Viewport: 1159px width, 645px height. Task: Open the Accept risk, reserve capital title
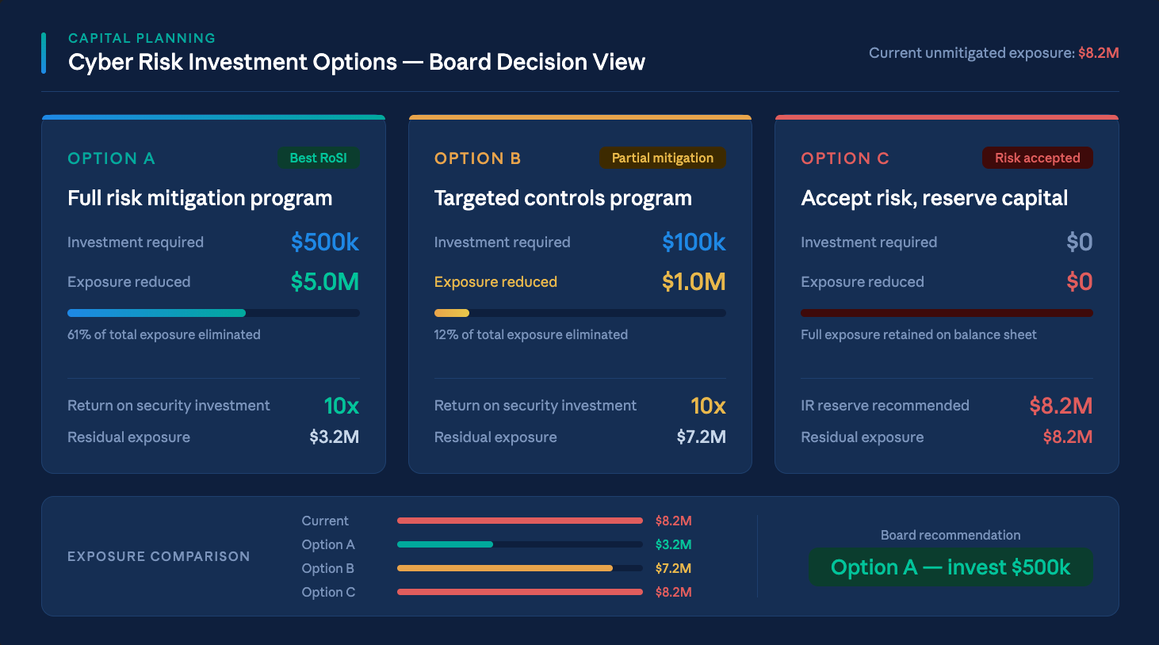(x=934, y=198)
